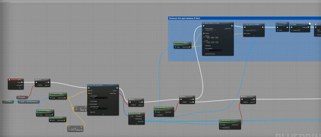Click the Play Sound at Location node title
Viewport: 321px width, 137px height.
click(x=255, y=24)
